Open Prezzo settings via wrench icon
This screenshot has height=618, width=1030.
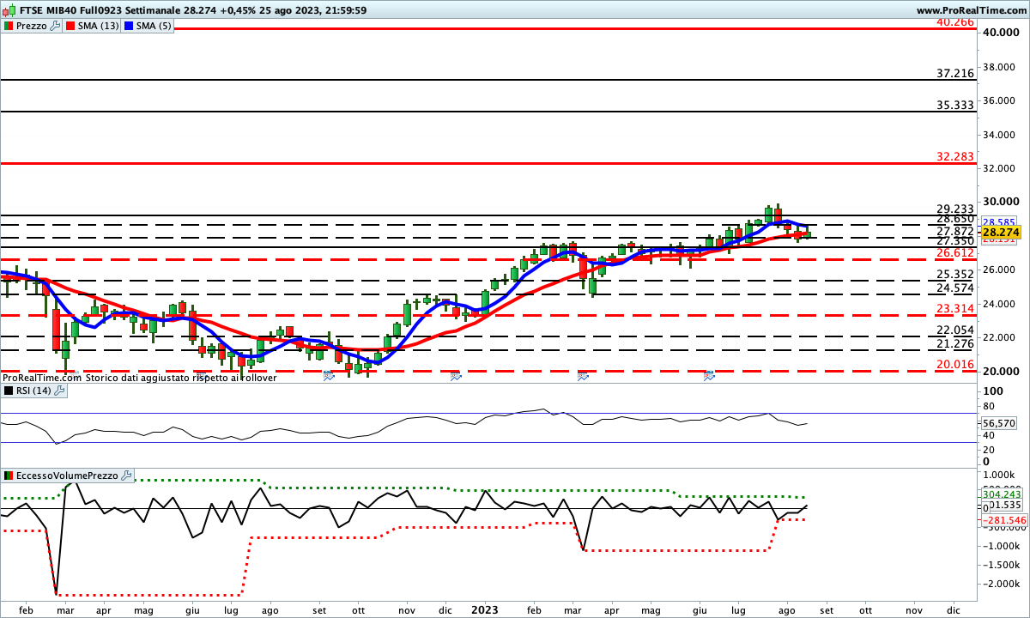tap(56, 26)
